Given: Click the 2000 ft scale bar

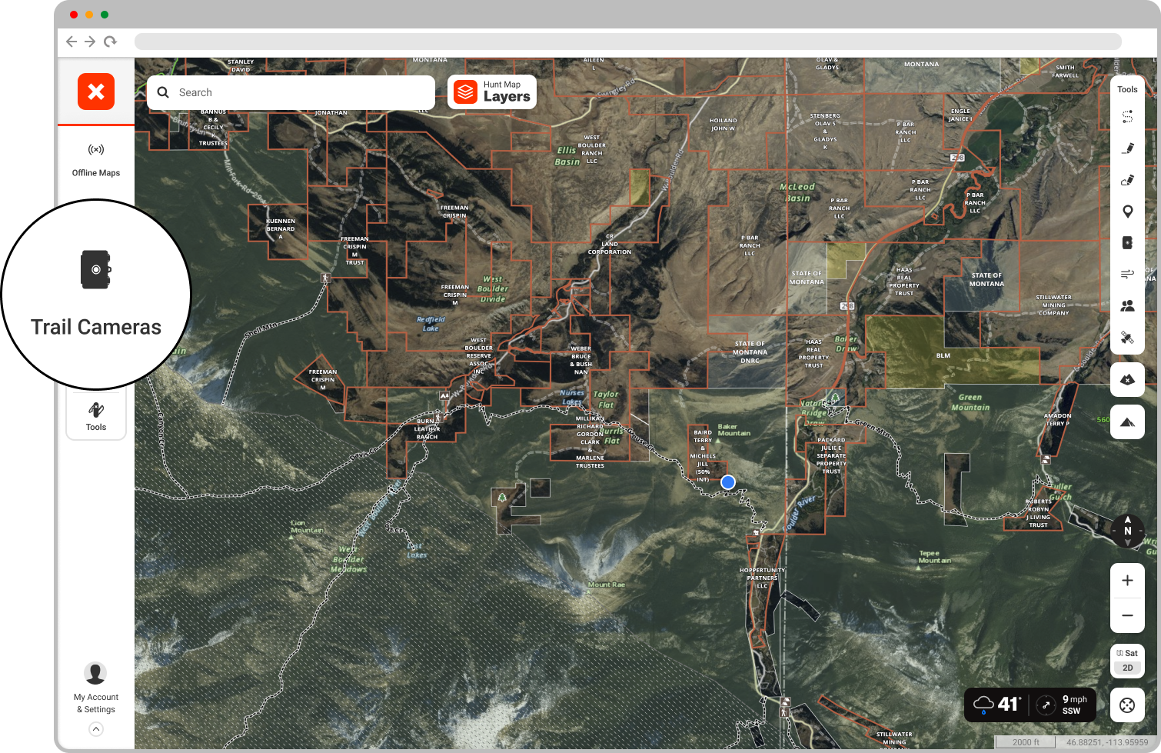Looking at the screenshot, I should coord(1026,742).
